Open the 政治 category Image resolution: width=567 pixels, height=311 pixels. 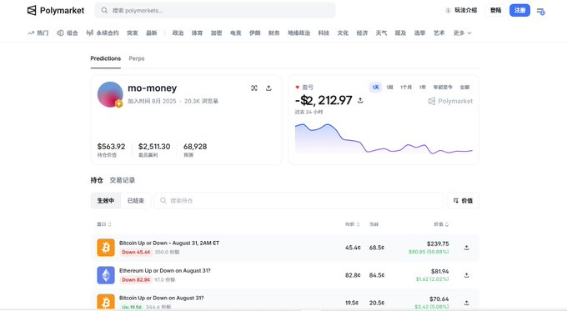point(178,33)
